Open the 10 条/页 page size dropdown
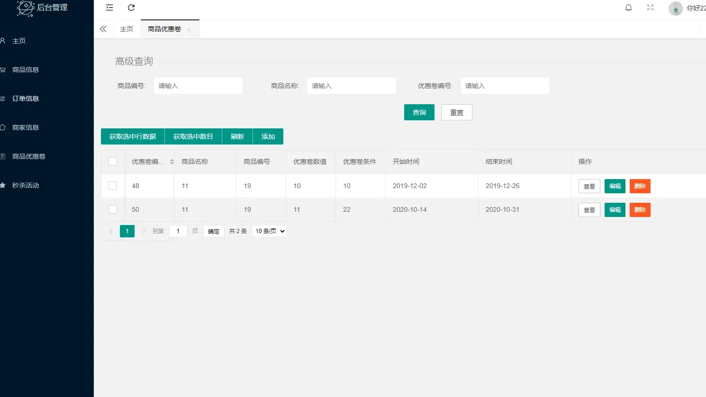The width and height of the screenshot is (706, 397). click(269, 231)
